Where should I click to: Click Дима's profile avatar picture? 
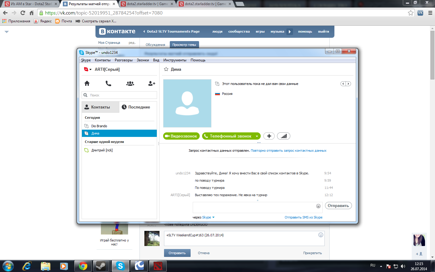click(187, 103)
